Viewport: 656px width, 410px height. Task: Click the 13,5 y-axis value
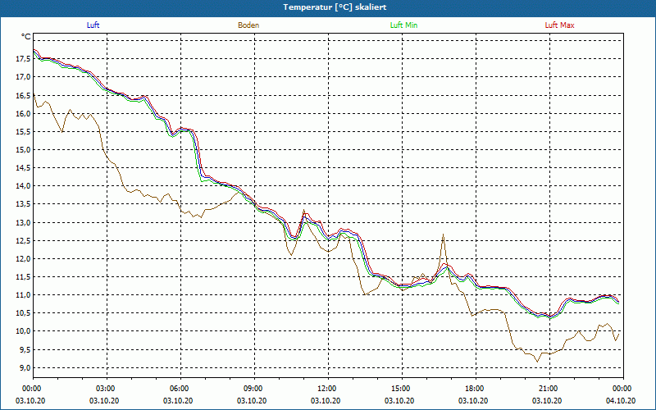click(23, 204)
